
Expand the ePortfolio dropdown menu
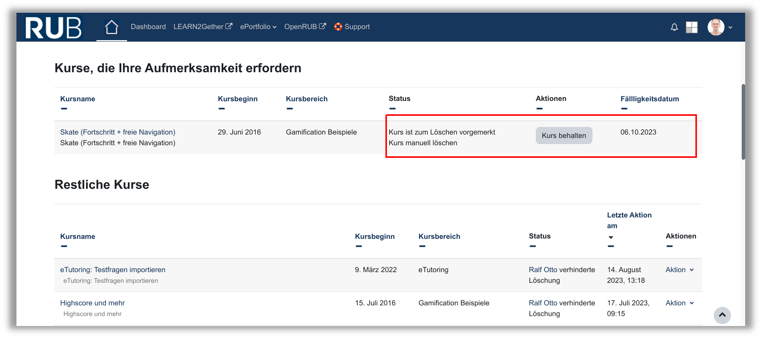[258, 27]
